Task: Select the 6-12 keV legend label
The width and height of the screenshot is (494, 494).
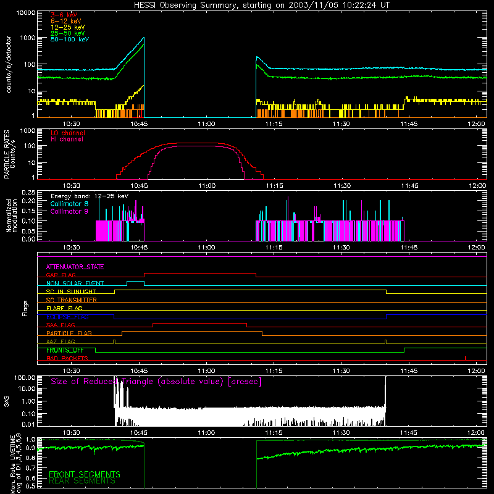Action: (65, 21)
